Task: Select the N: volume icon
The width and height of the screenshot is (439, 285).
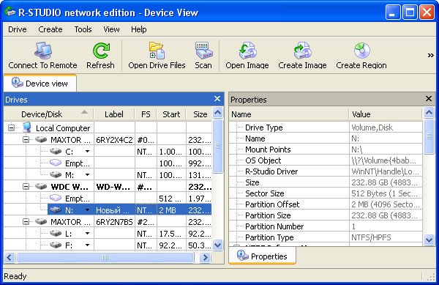Action: 56,210
